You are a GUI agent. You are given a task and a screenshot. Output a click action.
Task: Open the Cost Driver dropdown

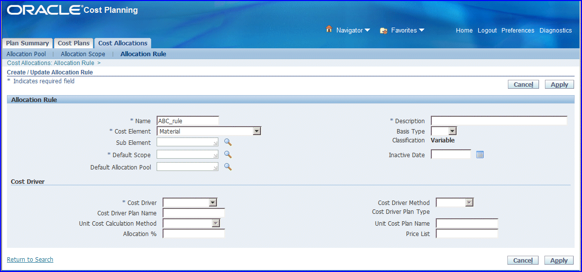pyautogui.click(x=190, y=203)
